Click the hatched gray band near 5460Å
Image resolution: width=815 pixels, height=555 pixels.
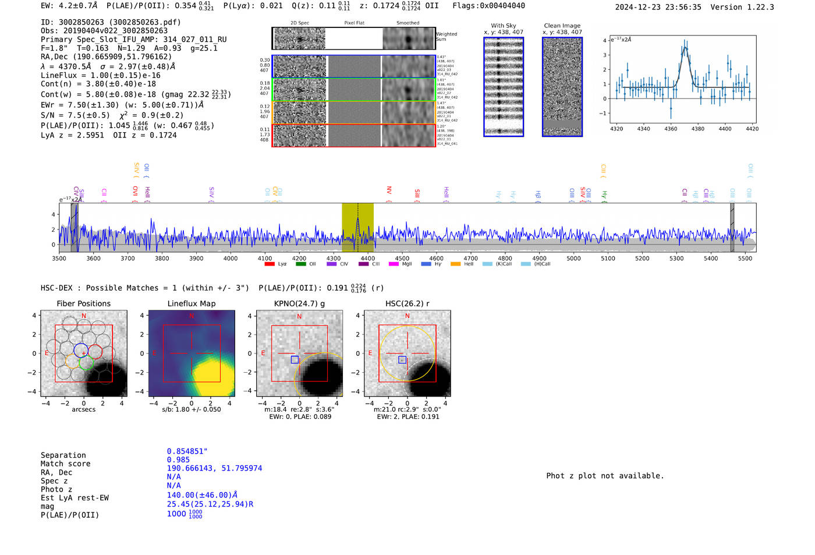coord(732,227)
